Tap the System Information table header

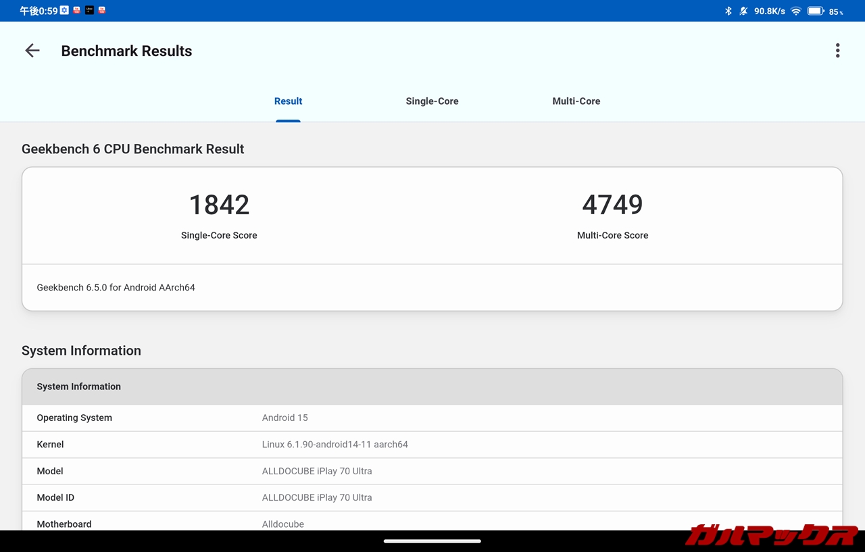pyautogui.click(x=432, y=386)
